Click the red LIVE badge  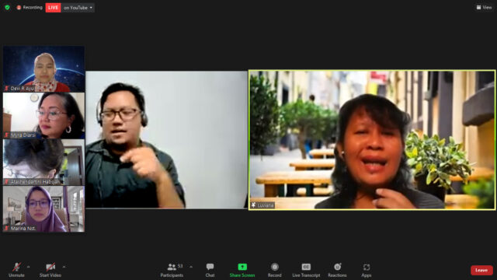click(x=53, y=8)
